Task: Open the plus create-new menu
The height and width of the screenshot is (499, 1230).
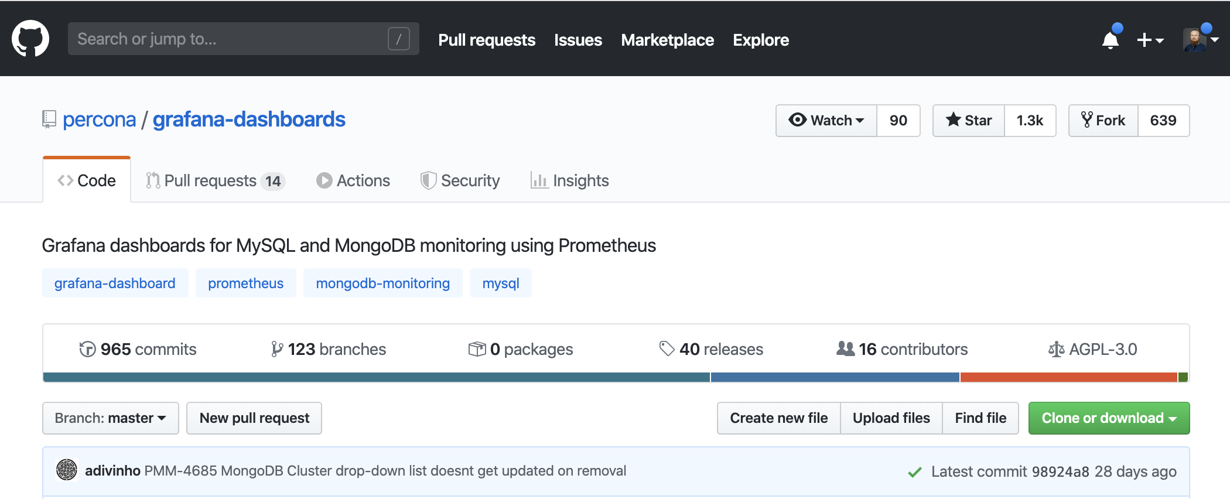Action: (1150, 40)
